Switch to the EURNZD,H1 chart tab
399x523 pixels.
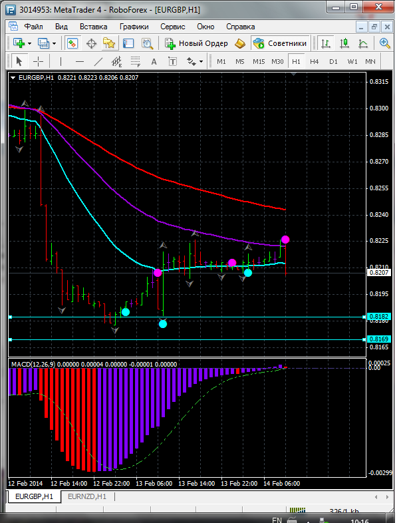pyautogui.click(x=87, y=496)
